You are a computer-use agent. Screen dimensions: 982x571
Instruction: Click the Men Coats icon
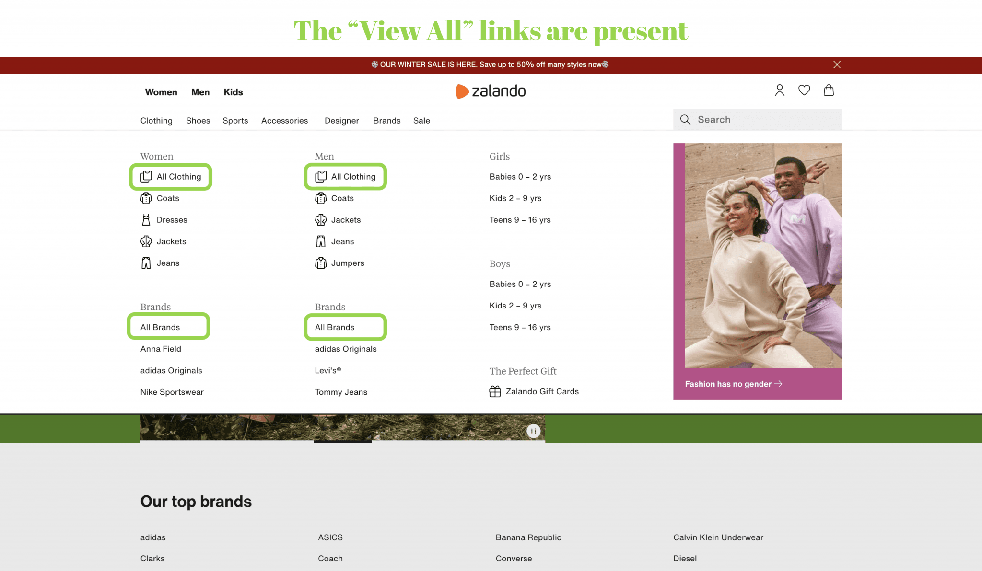click(x=321, y=198)
